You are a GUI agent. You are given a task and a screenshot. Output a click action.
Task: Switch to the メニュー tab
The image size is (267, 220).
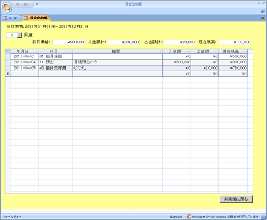click(11, 18)
